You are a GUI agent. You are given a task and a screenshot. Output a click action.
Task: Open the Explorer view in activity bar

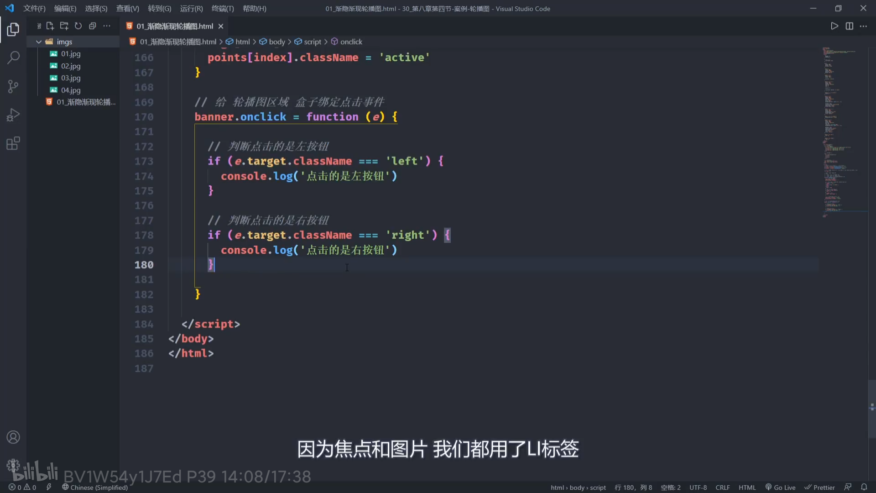[x=13, y=30]
